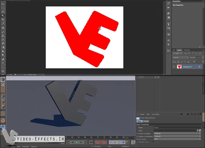The width and height of the screenshot is (205, 148).
Task: Open the User Data menu
Action: tap(155, 114)
